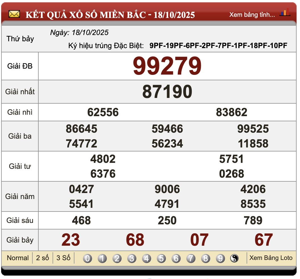Select the digit 4 ball icon
300x279 pixels.
pos(146,259)
